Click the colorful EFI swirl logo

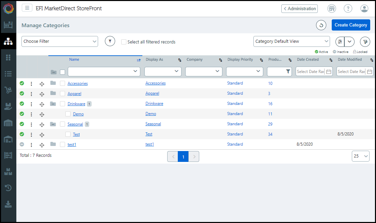point(9,8)
